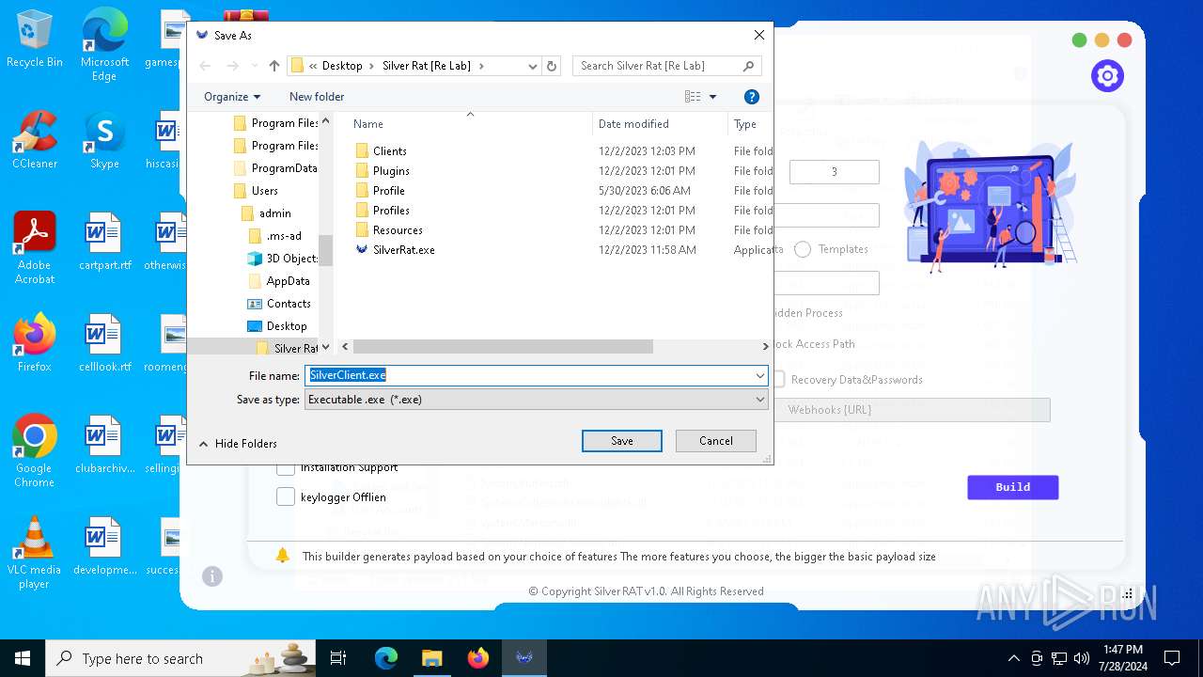Viewport: 1203px width, 677px height.
Task: Open File Explorer from taskbar
Action: point(431,658)
